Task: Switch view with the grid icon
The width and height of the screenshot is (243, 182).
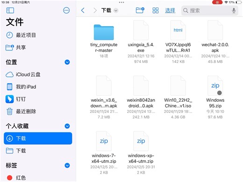Action: pyautogui.click(x=156, y=10)
